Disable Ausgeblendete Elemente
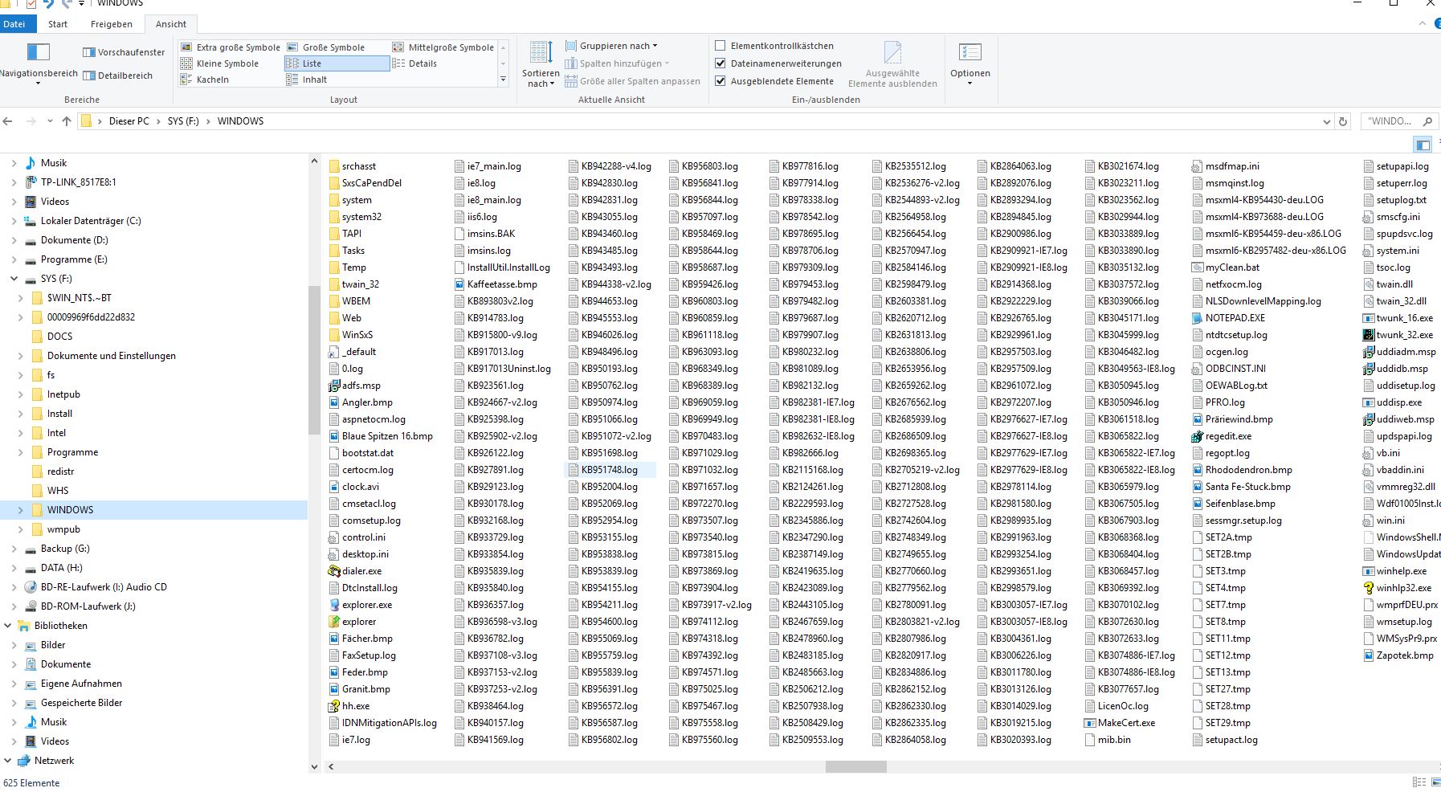Screen dimensions: 1441x792 coord(720,80)
